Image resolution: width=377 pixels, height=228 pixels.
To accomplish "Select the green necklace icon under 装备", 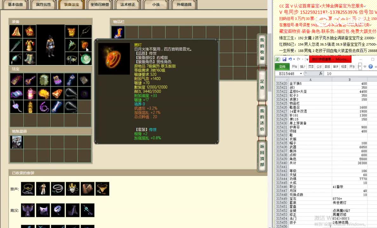I will [x=85, y=59].
